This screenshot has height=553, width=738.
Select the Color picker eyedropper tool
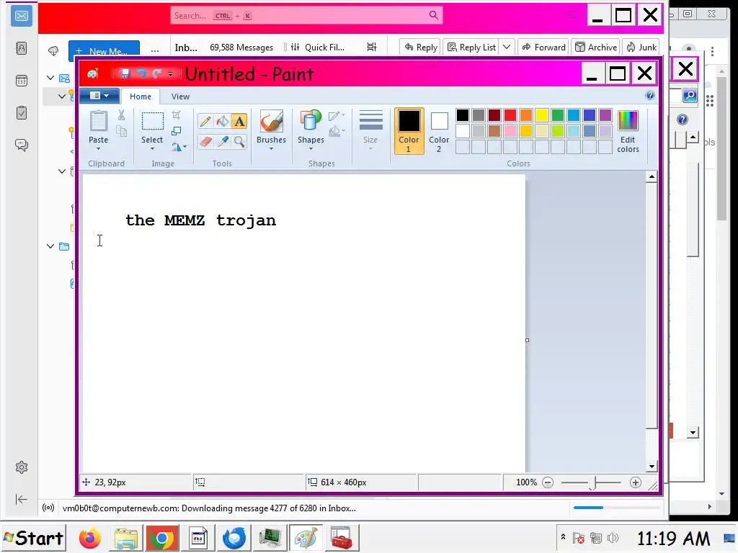222,142
